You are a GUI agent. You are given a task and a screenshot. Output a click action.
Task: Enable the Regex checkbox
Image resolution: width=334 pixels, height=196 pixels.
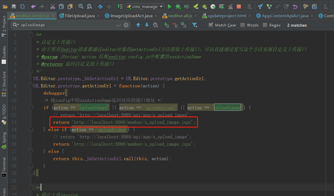click(x=265, y=25)
